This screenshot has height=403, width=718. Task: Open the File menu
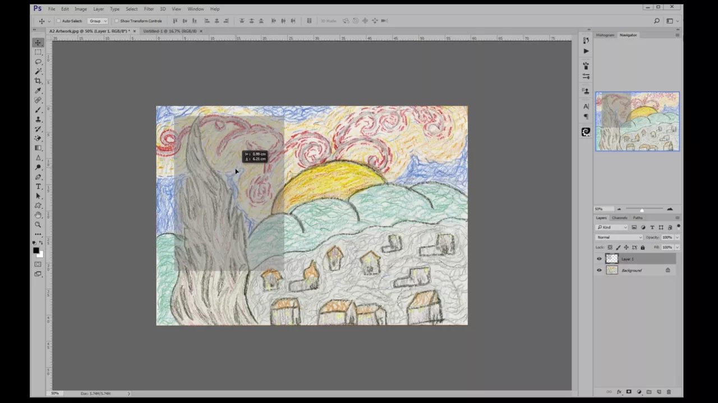52,9
